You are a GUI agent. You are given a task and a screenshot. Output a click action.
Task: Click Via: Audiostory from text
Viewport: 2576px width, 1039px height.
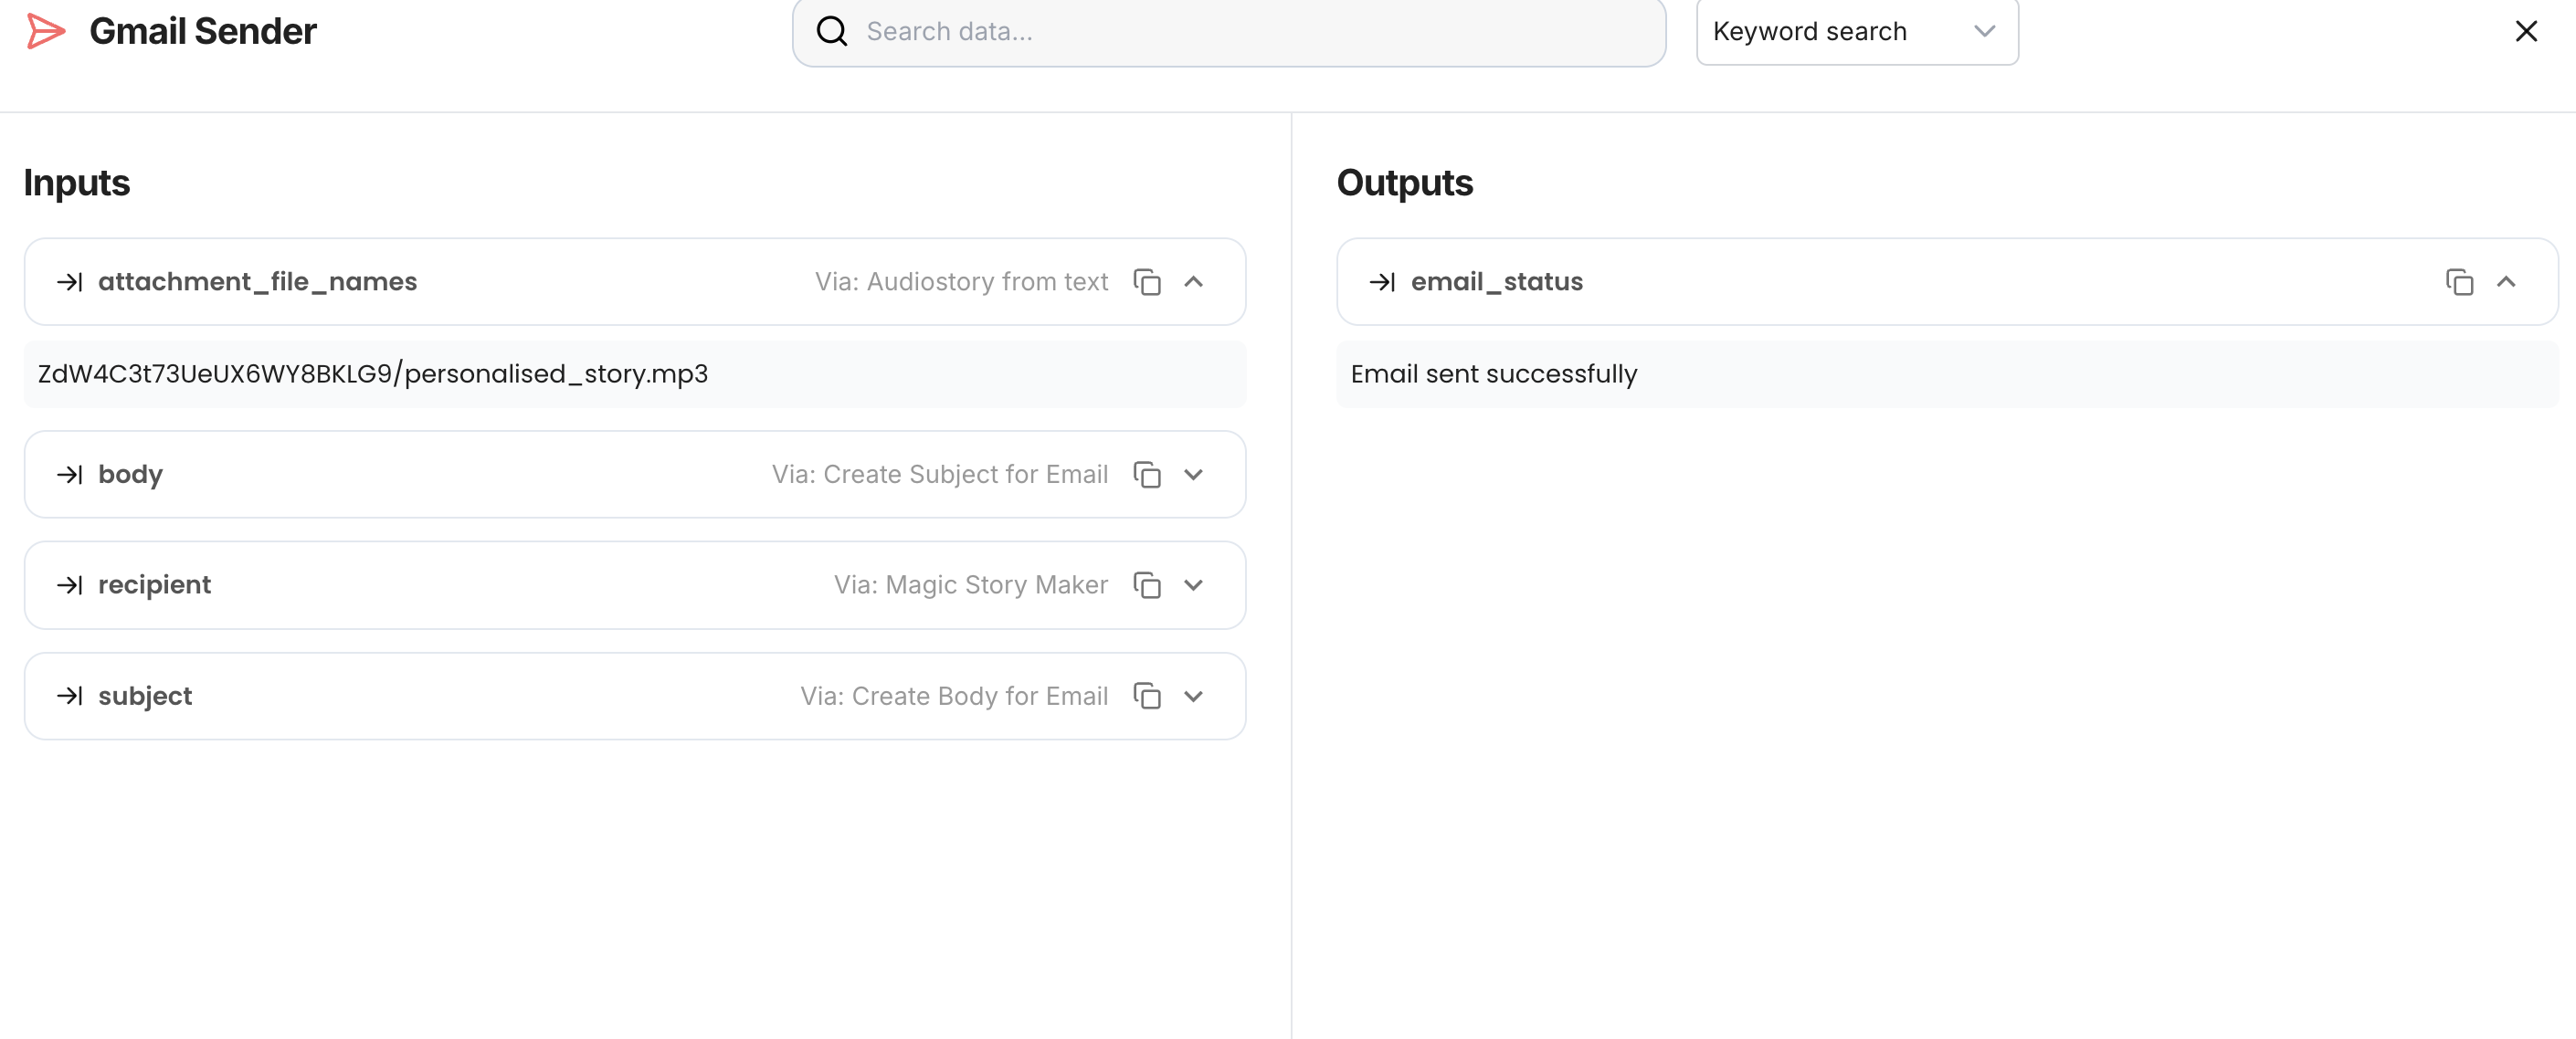pyautogui.click(x=961, y=282)
